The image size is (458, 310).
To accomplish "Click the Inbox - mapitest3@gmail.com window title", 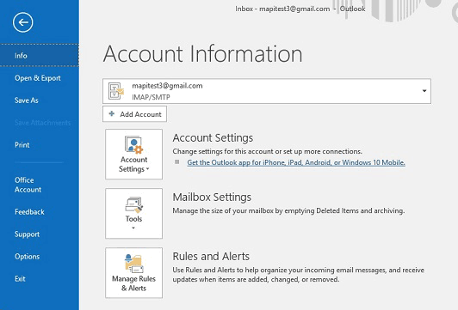I will (300, 9).
